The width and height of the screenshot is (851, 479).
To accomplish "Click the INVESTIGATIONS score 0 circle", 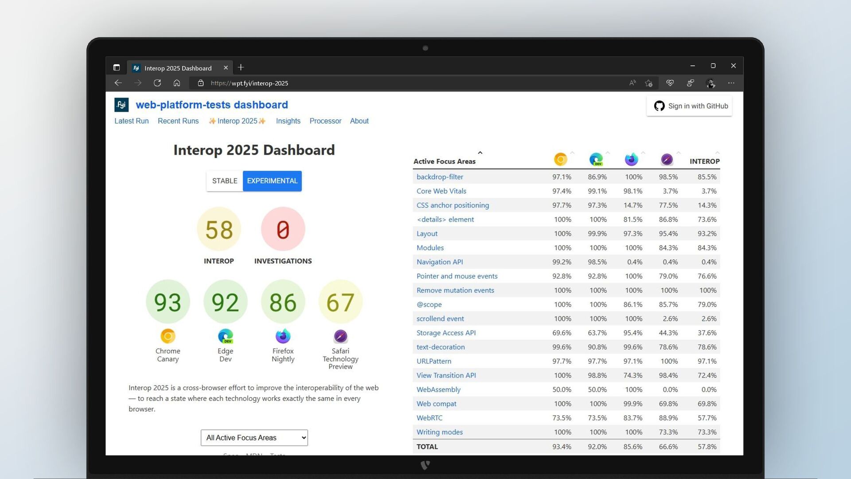I will [x=283, y=229].
